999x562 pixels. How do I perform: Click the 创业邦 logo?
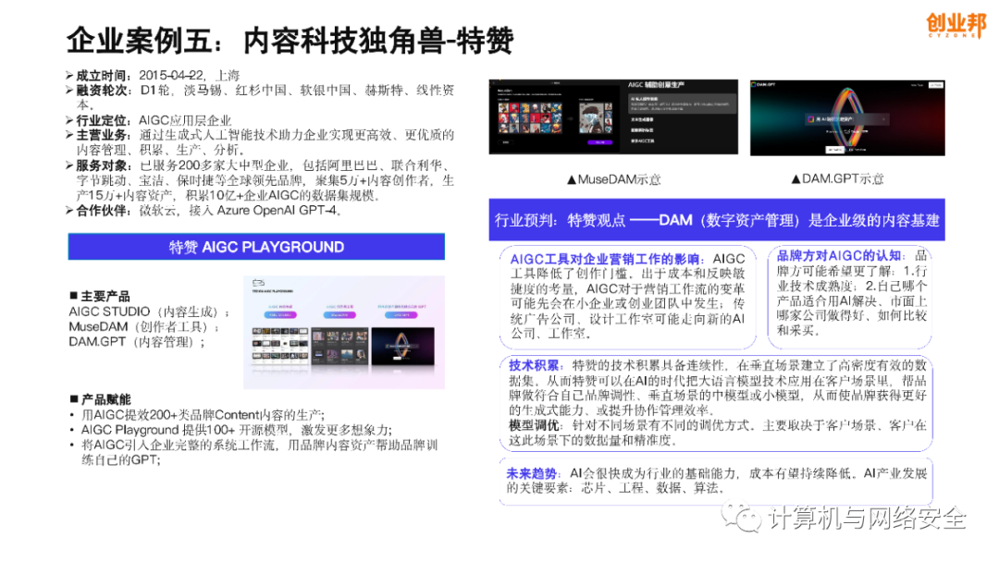tap(956, 26)
